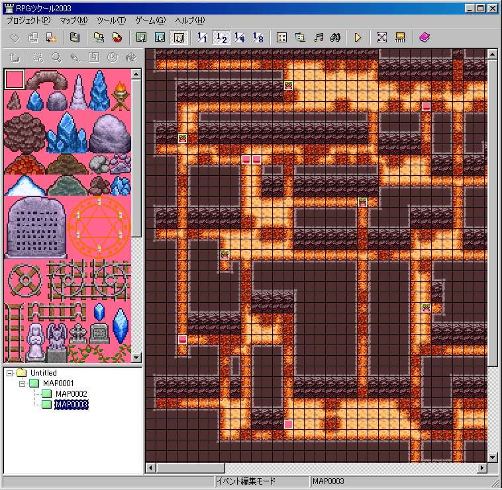Image resolution: width=502 pixels, height=490 pixels.
Task: Click the map view scroll-down arrow
Action: coord(492,458)
